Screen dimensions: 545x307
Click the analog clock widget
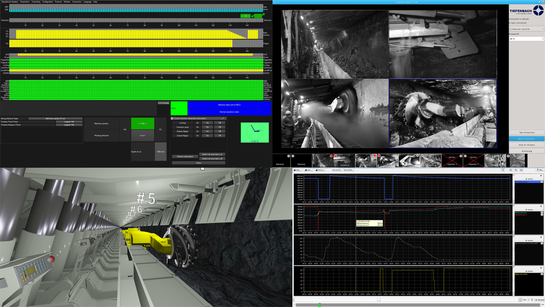pos(255,132)
